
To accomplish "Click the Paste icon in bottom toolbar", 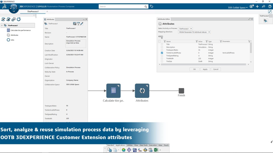I will pos(115,150).
